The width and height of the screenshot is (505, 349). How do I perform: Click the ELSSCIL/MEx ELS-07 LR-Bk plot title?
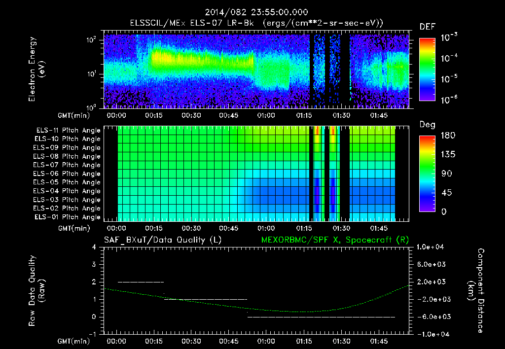(256, 23)
